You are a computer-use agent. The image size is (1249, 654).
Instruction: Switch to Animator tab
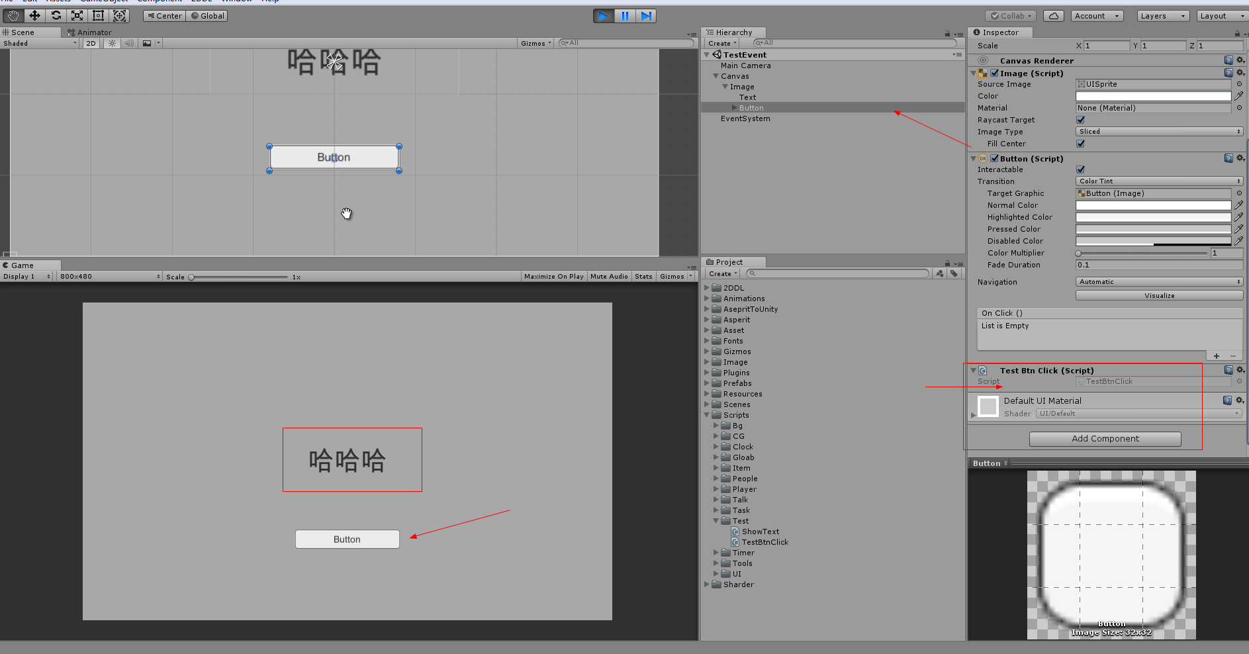click(x=89, y=32)
